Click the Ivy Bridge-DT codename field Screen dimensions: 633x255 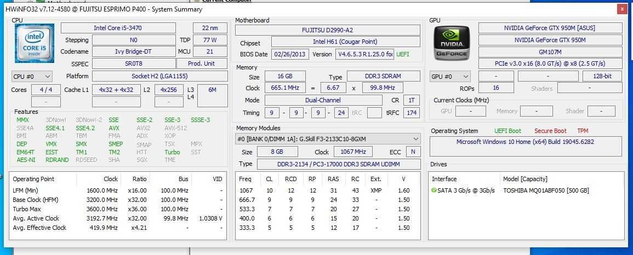click(133, 51)
